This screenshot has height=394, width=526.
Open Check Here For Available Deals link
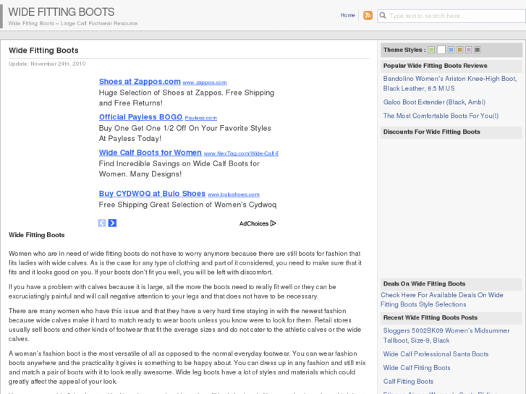pyautogui.click(x=442, y=299)
